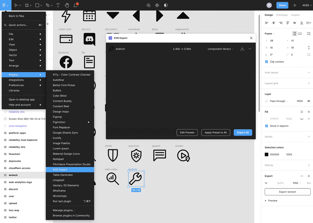Click the Export All button
Screen dimensions: 313x223
point(243,132)
